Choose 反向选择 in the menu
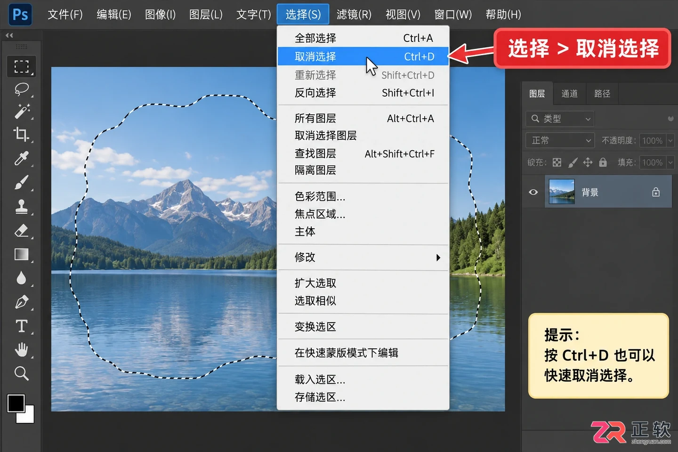This screenshot has height=452, width=678. (x=363, y=93)
